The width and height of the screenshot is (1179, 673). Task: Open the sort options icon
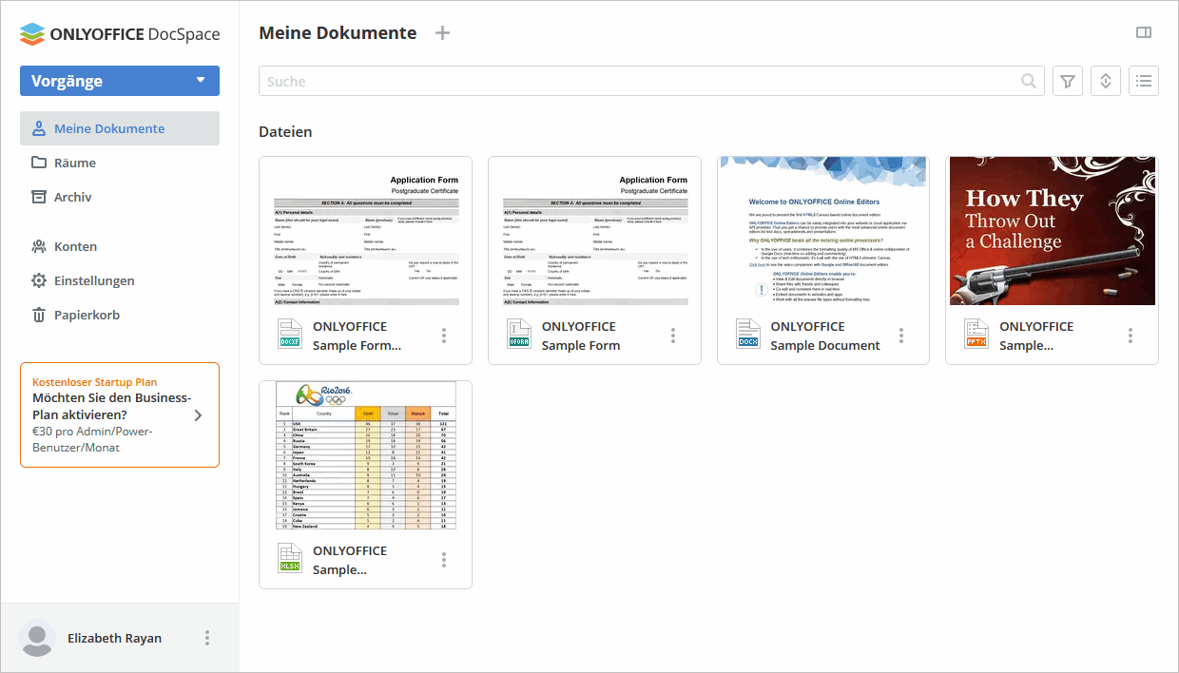pyautogui.click(x=1106, y=81)
